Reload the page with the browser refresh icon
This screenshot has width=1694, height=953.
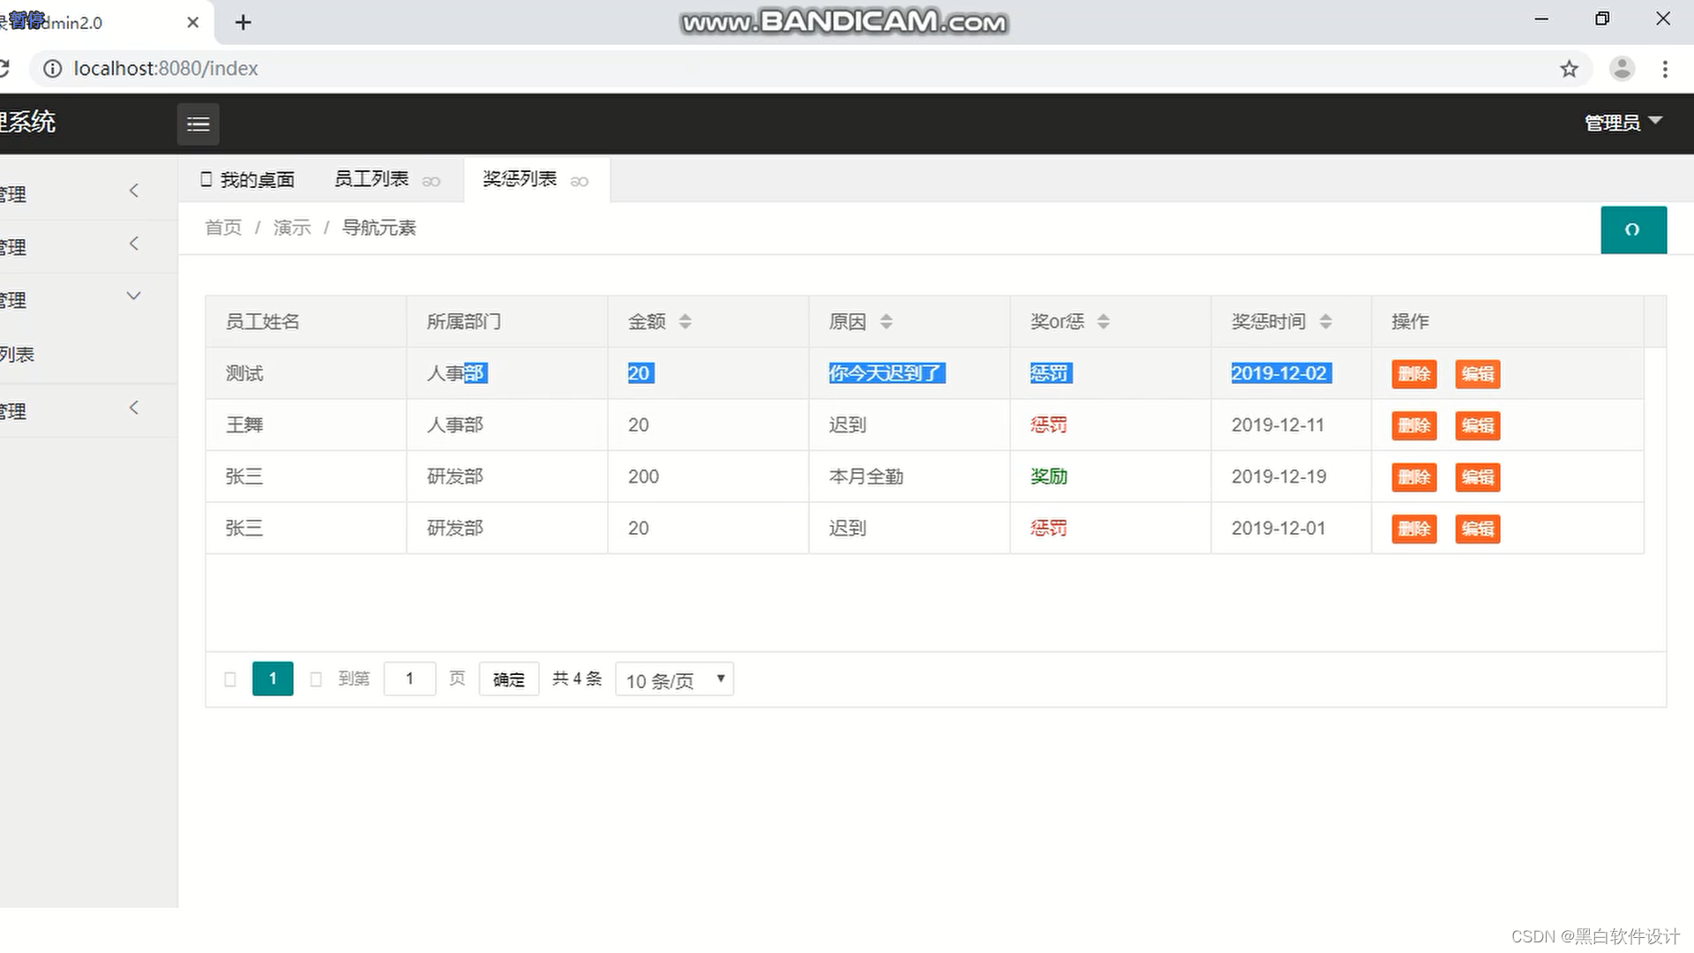4,68
